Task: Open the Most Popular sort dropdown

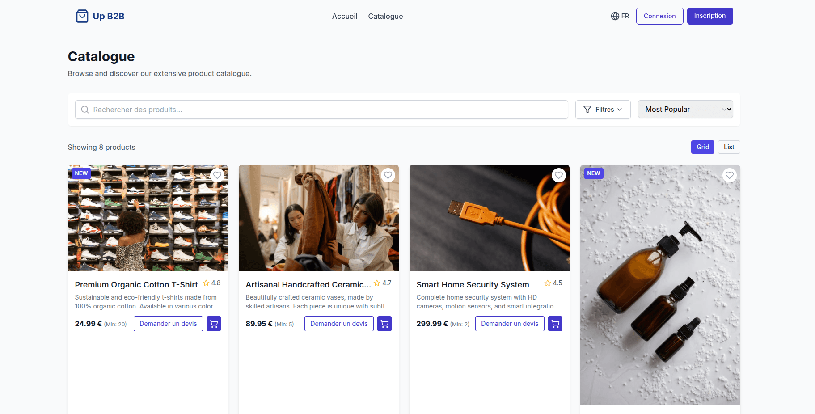Action: click(x=685, y=109)
